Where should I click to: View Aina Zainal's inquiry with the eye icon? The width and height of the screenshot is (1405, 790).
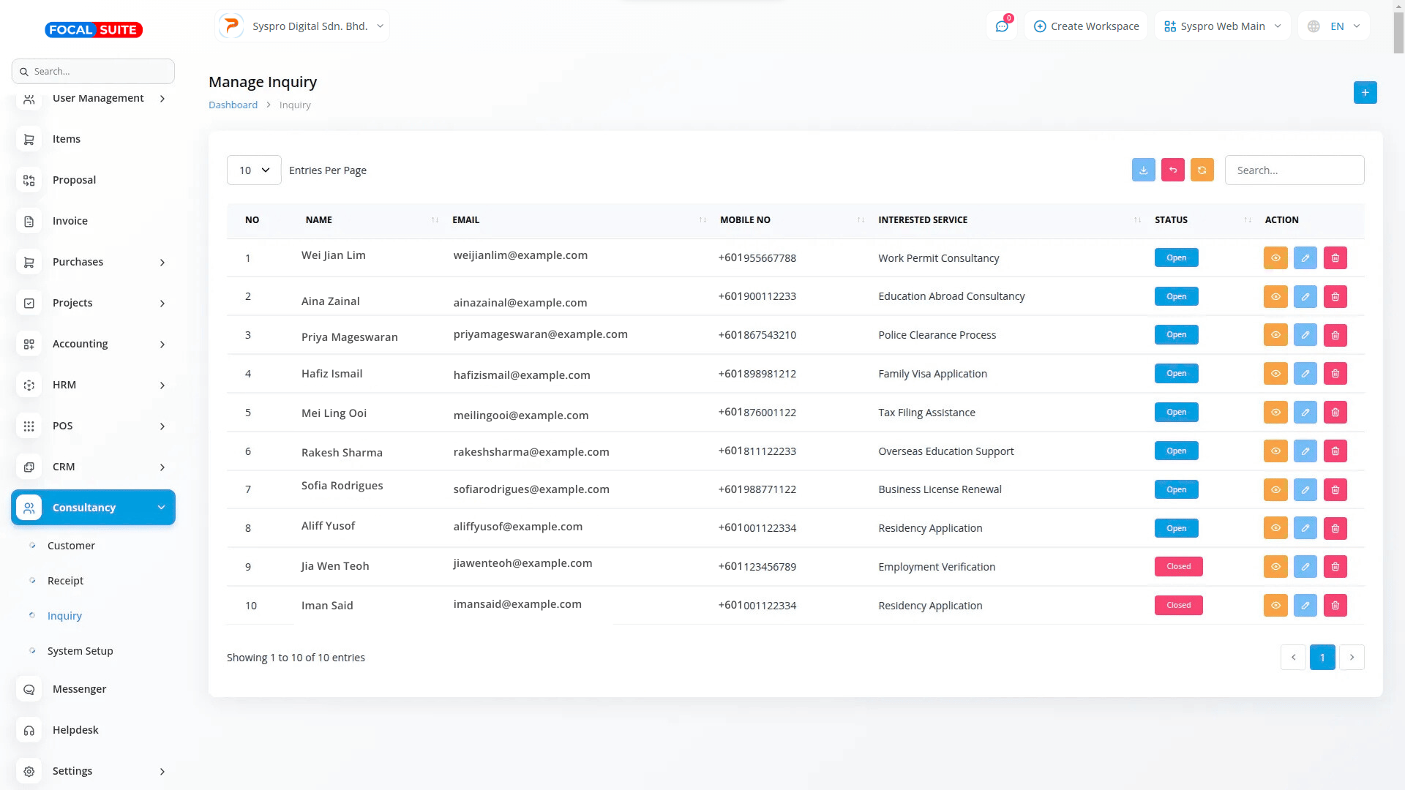pos(1275,296)
